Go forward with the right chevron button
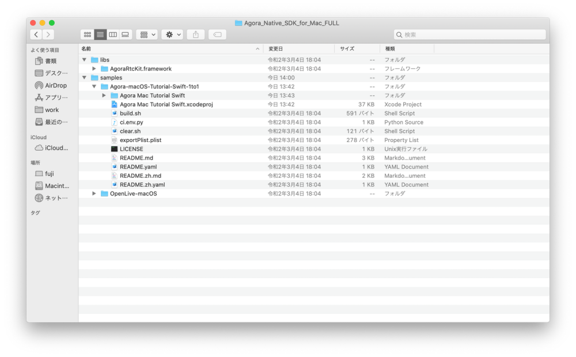This screenshot has height=357, width=576. pos(48,34)
